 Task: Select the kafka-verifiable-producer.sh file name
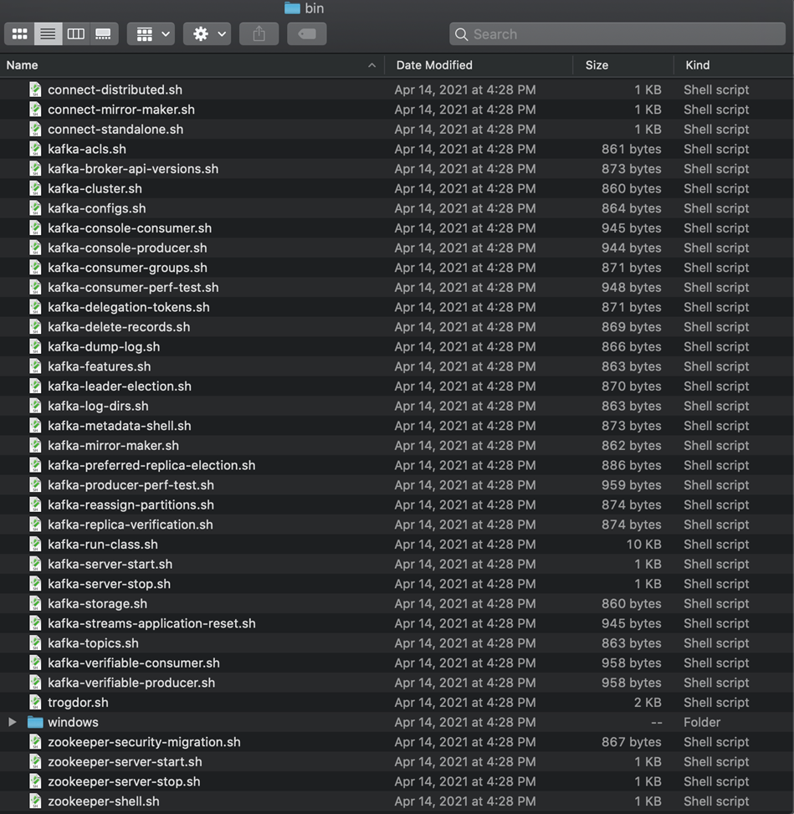pyautogui.click(x=131, y=682)
